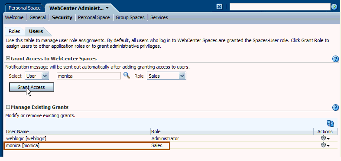Open actions gear for monica row
This screenshot has height=161, width=341.
[x=325, y=145]
